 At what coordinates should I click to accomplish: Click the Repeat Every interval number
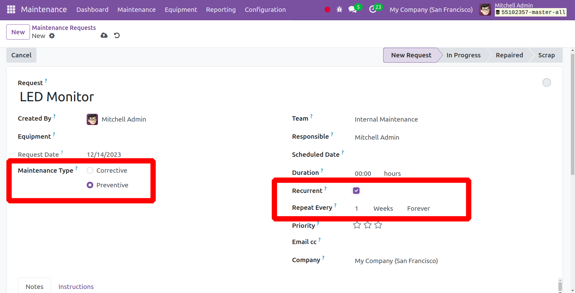[357, 209]
